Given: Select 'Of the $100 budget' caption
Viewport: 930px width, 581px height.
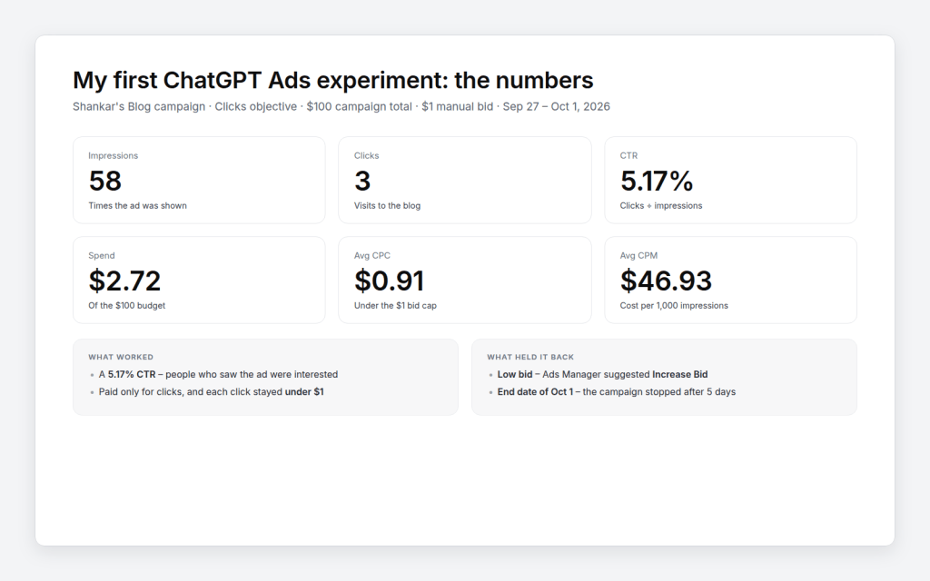Looking at the screenshot, I should click(127, 305).
